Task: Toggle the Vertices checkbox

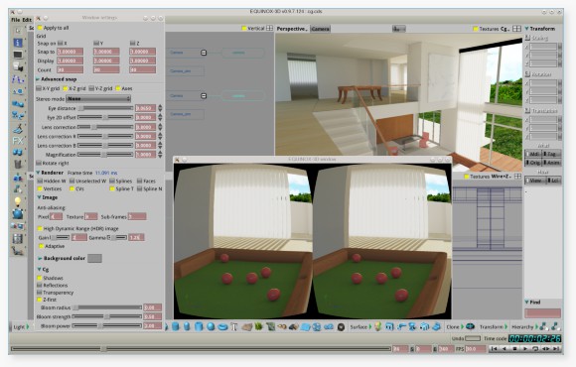Action: (x=40, y=188)
